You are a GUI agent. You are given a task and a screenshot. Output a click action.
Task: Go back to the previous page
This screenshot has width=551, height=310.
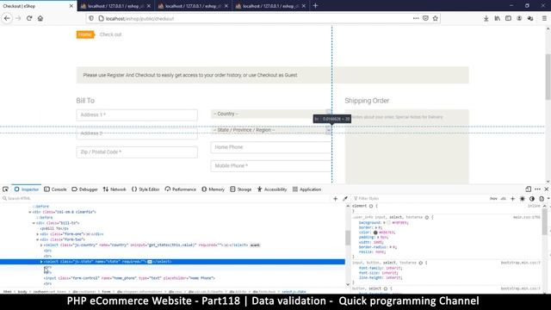tap(7, 18)
